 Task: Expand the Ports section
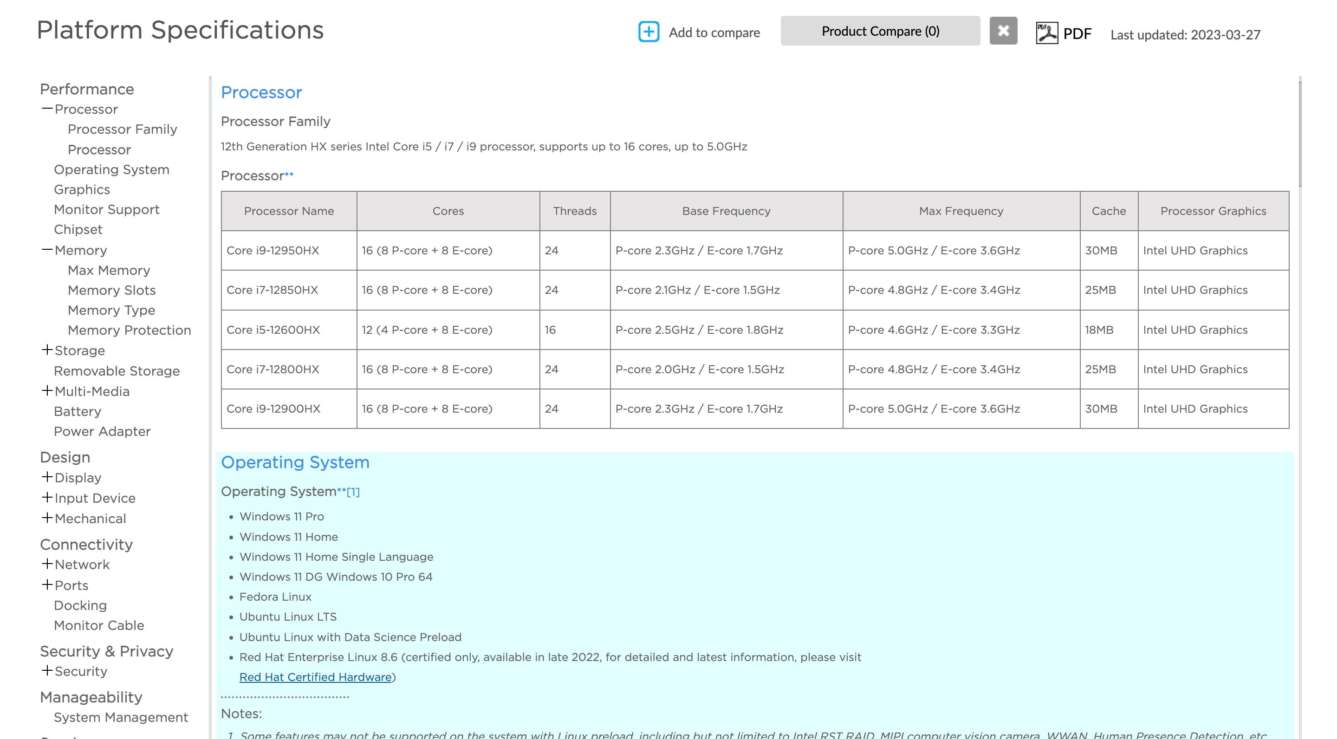pos(47,585)
